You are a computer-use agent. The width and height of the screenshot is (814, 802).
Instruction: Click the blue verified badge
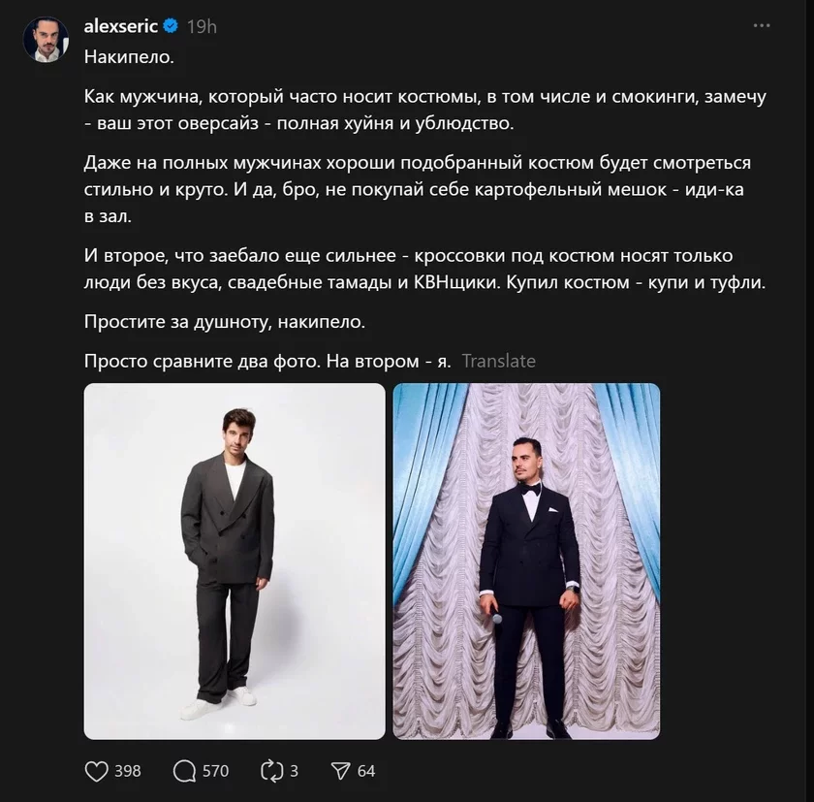pos(170,27)
